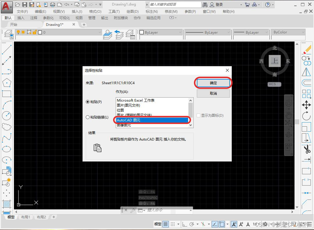
Task: Click the Make object's layer current icon
Action: click(108, 34)
